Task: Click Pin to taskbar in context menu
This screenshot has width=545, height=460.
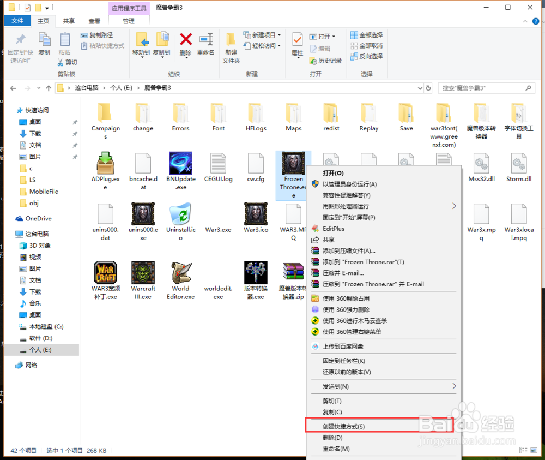Action: (384, 361)
